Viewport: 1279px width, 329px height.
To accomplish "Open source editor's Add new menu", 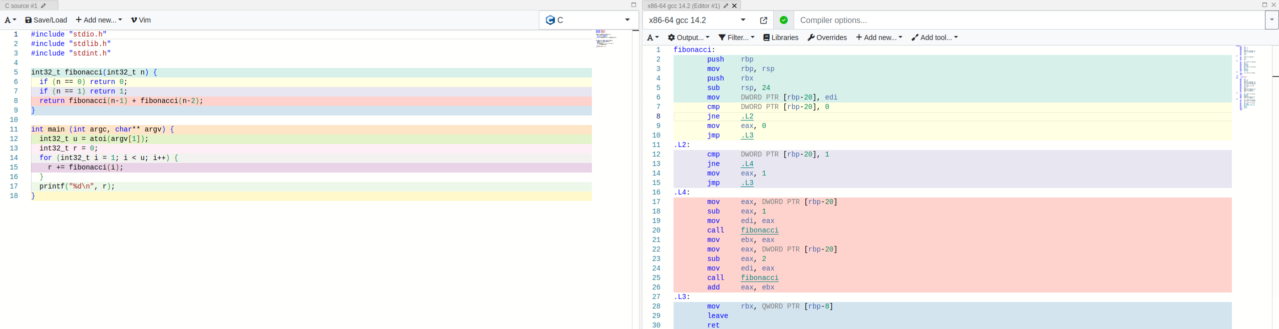I will pos(99,20).
